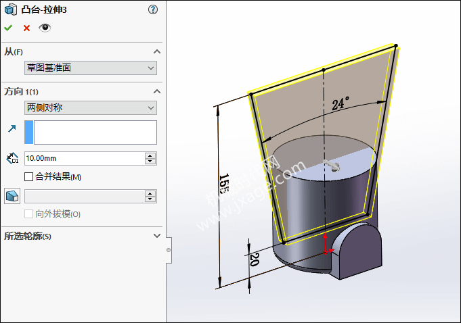Enable the 合并结果 (Merge result) checkbox
Screen dimensions: 461x323
(28, 177)
